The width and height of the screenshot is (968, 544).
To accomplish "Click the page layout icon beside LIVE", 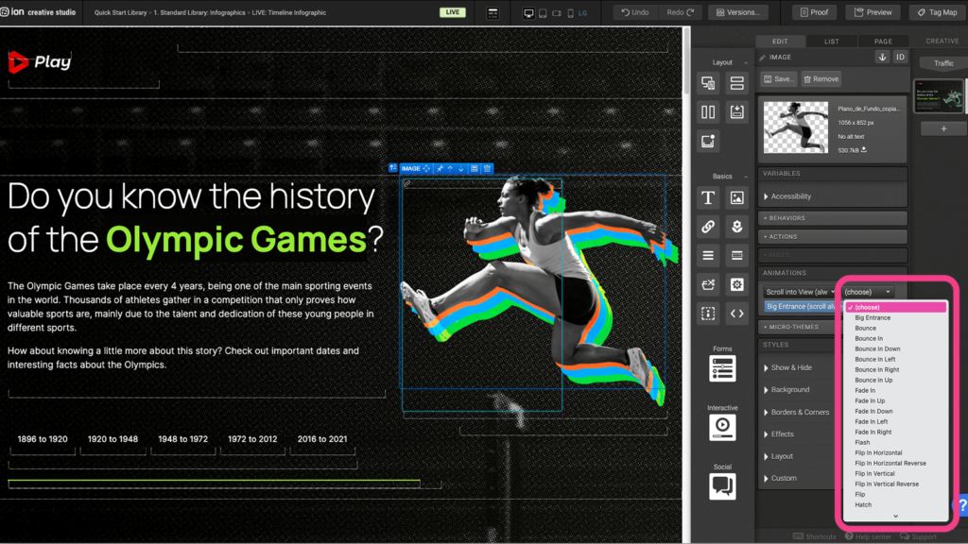I will (493, 12).
